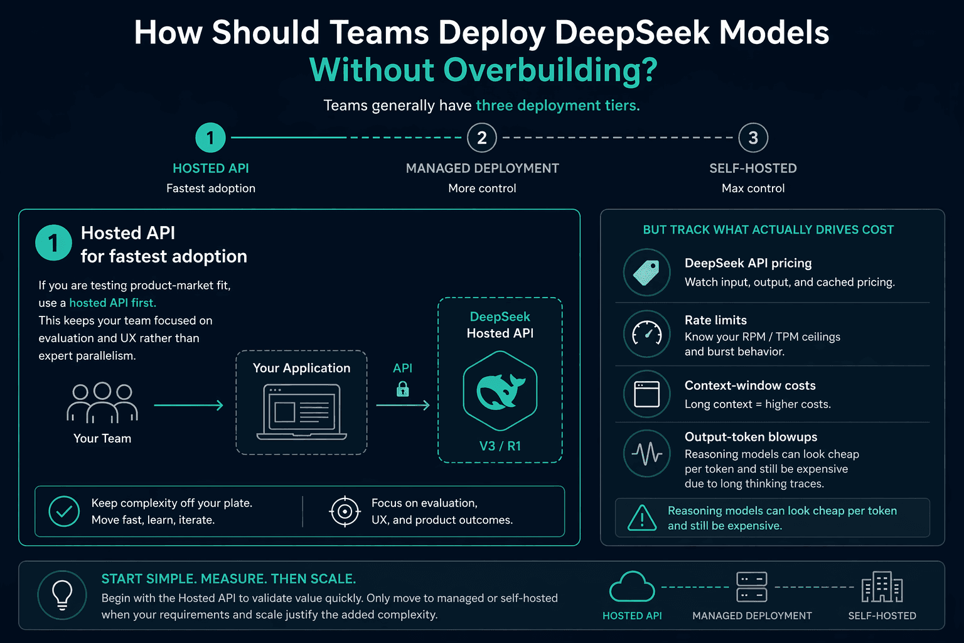This screenshot has height=643, width=964.
Task: Click the window icon for Context-window costs
Action: tap(646, 394)
